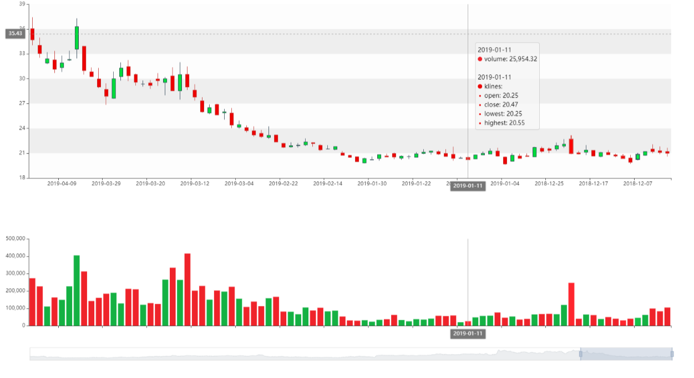
Task: Click the highlighted window in the zoom slider
Action: coord(626,354)
